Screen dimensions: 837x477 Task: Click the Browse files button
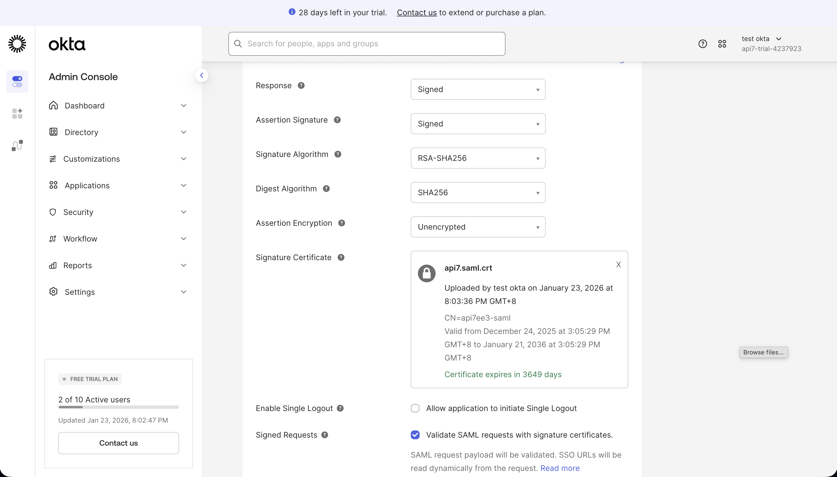tap(763, 352)
